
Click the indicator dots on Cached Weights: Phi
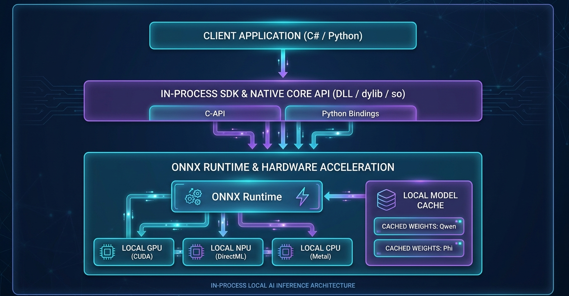[458, 243]
